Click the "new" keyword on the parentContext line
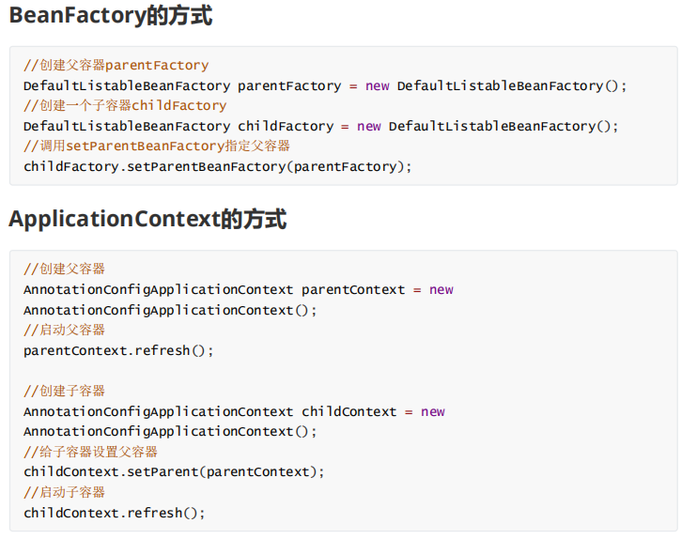681x539 pixels. pyautogui.click(x=441, y=289)
